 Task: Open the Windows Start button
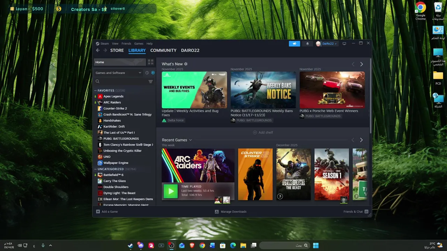(x=316, y=245)
